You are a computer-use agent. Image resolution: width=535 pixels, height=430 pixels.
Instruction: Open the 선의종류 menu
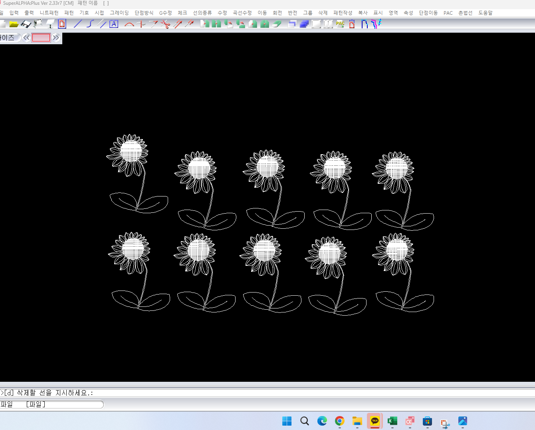[x=202, y=13]
